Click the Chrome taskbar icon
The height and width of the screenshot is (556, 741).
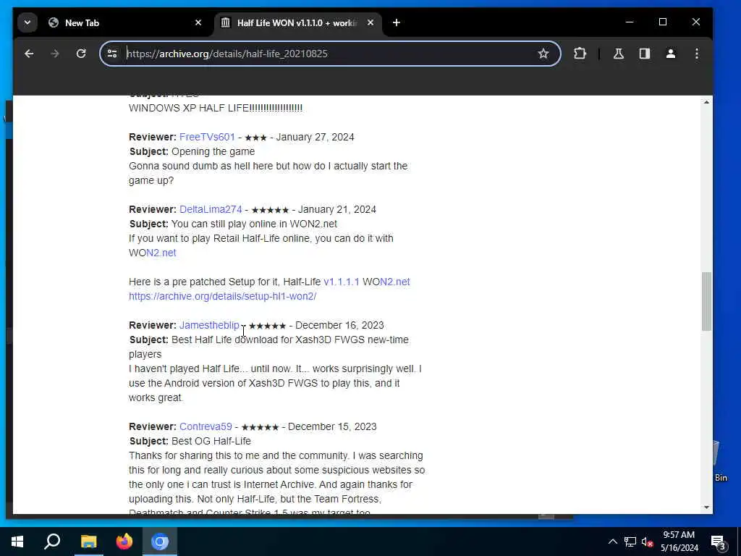pyautogui.click(x=160, y=542)
